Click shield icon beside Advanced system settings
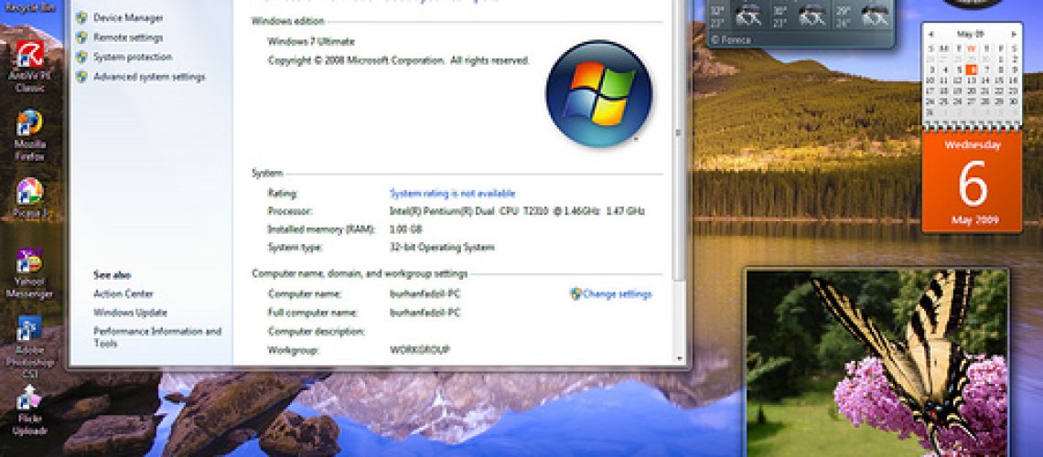The image size is (1043, 457). point(81,77)
